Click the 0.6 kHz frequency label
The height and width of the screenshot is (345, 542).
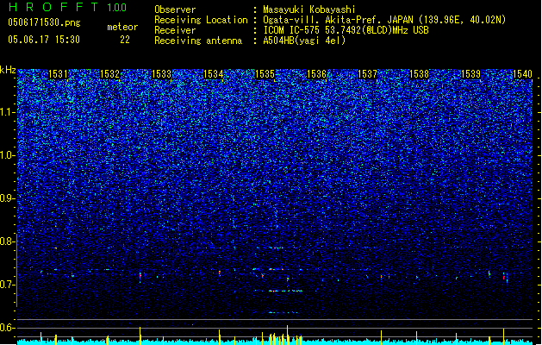point(8,328)
